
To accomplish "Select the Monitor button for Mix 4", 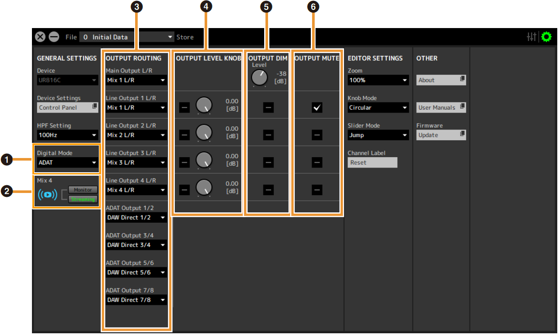I will [x=83, y=190].
